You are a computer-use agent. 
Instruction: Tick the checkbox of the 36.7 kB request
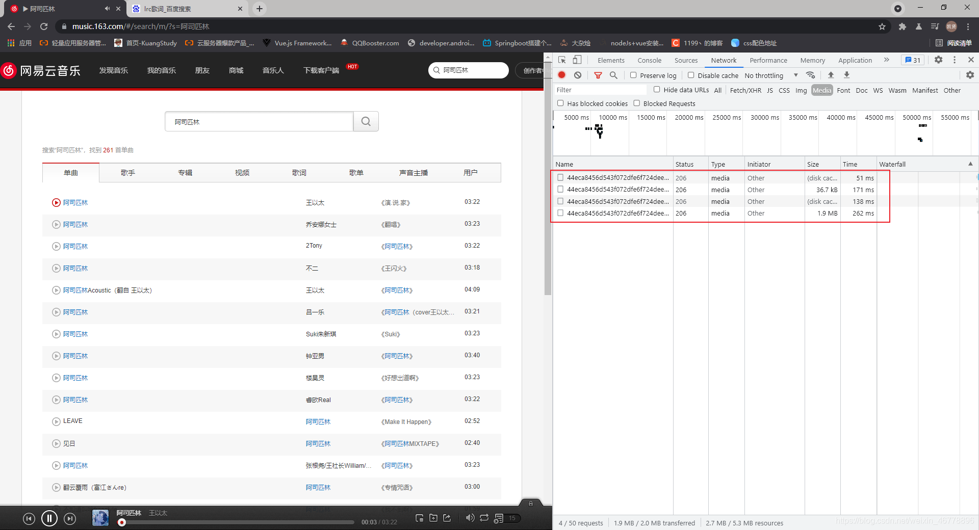(560, 189)
